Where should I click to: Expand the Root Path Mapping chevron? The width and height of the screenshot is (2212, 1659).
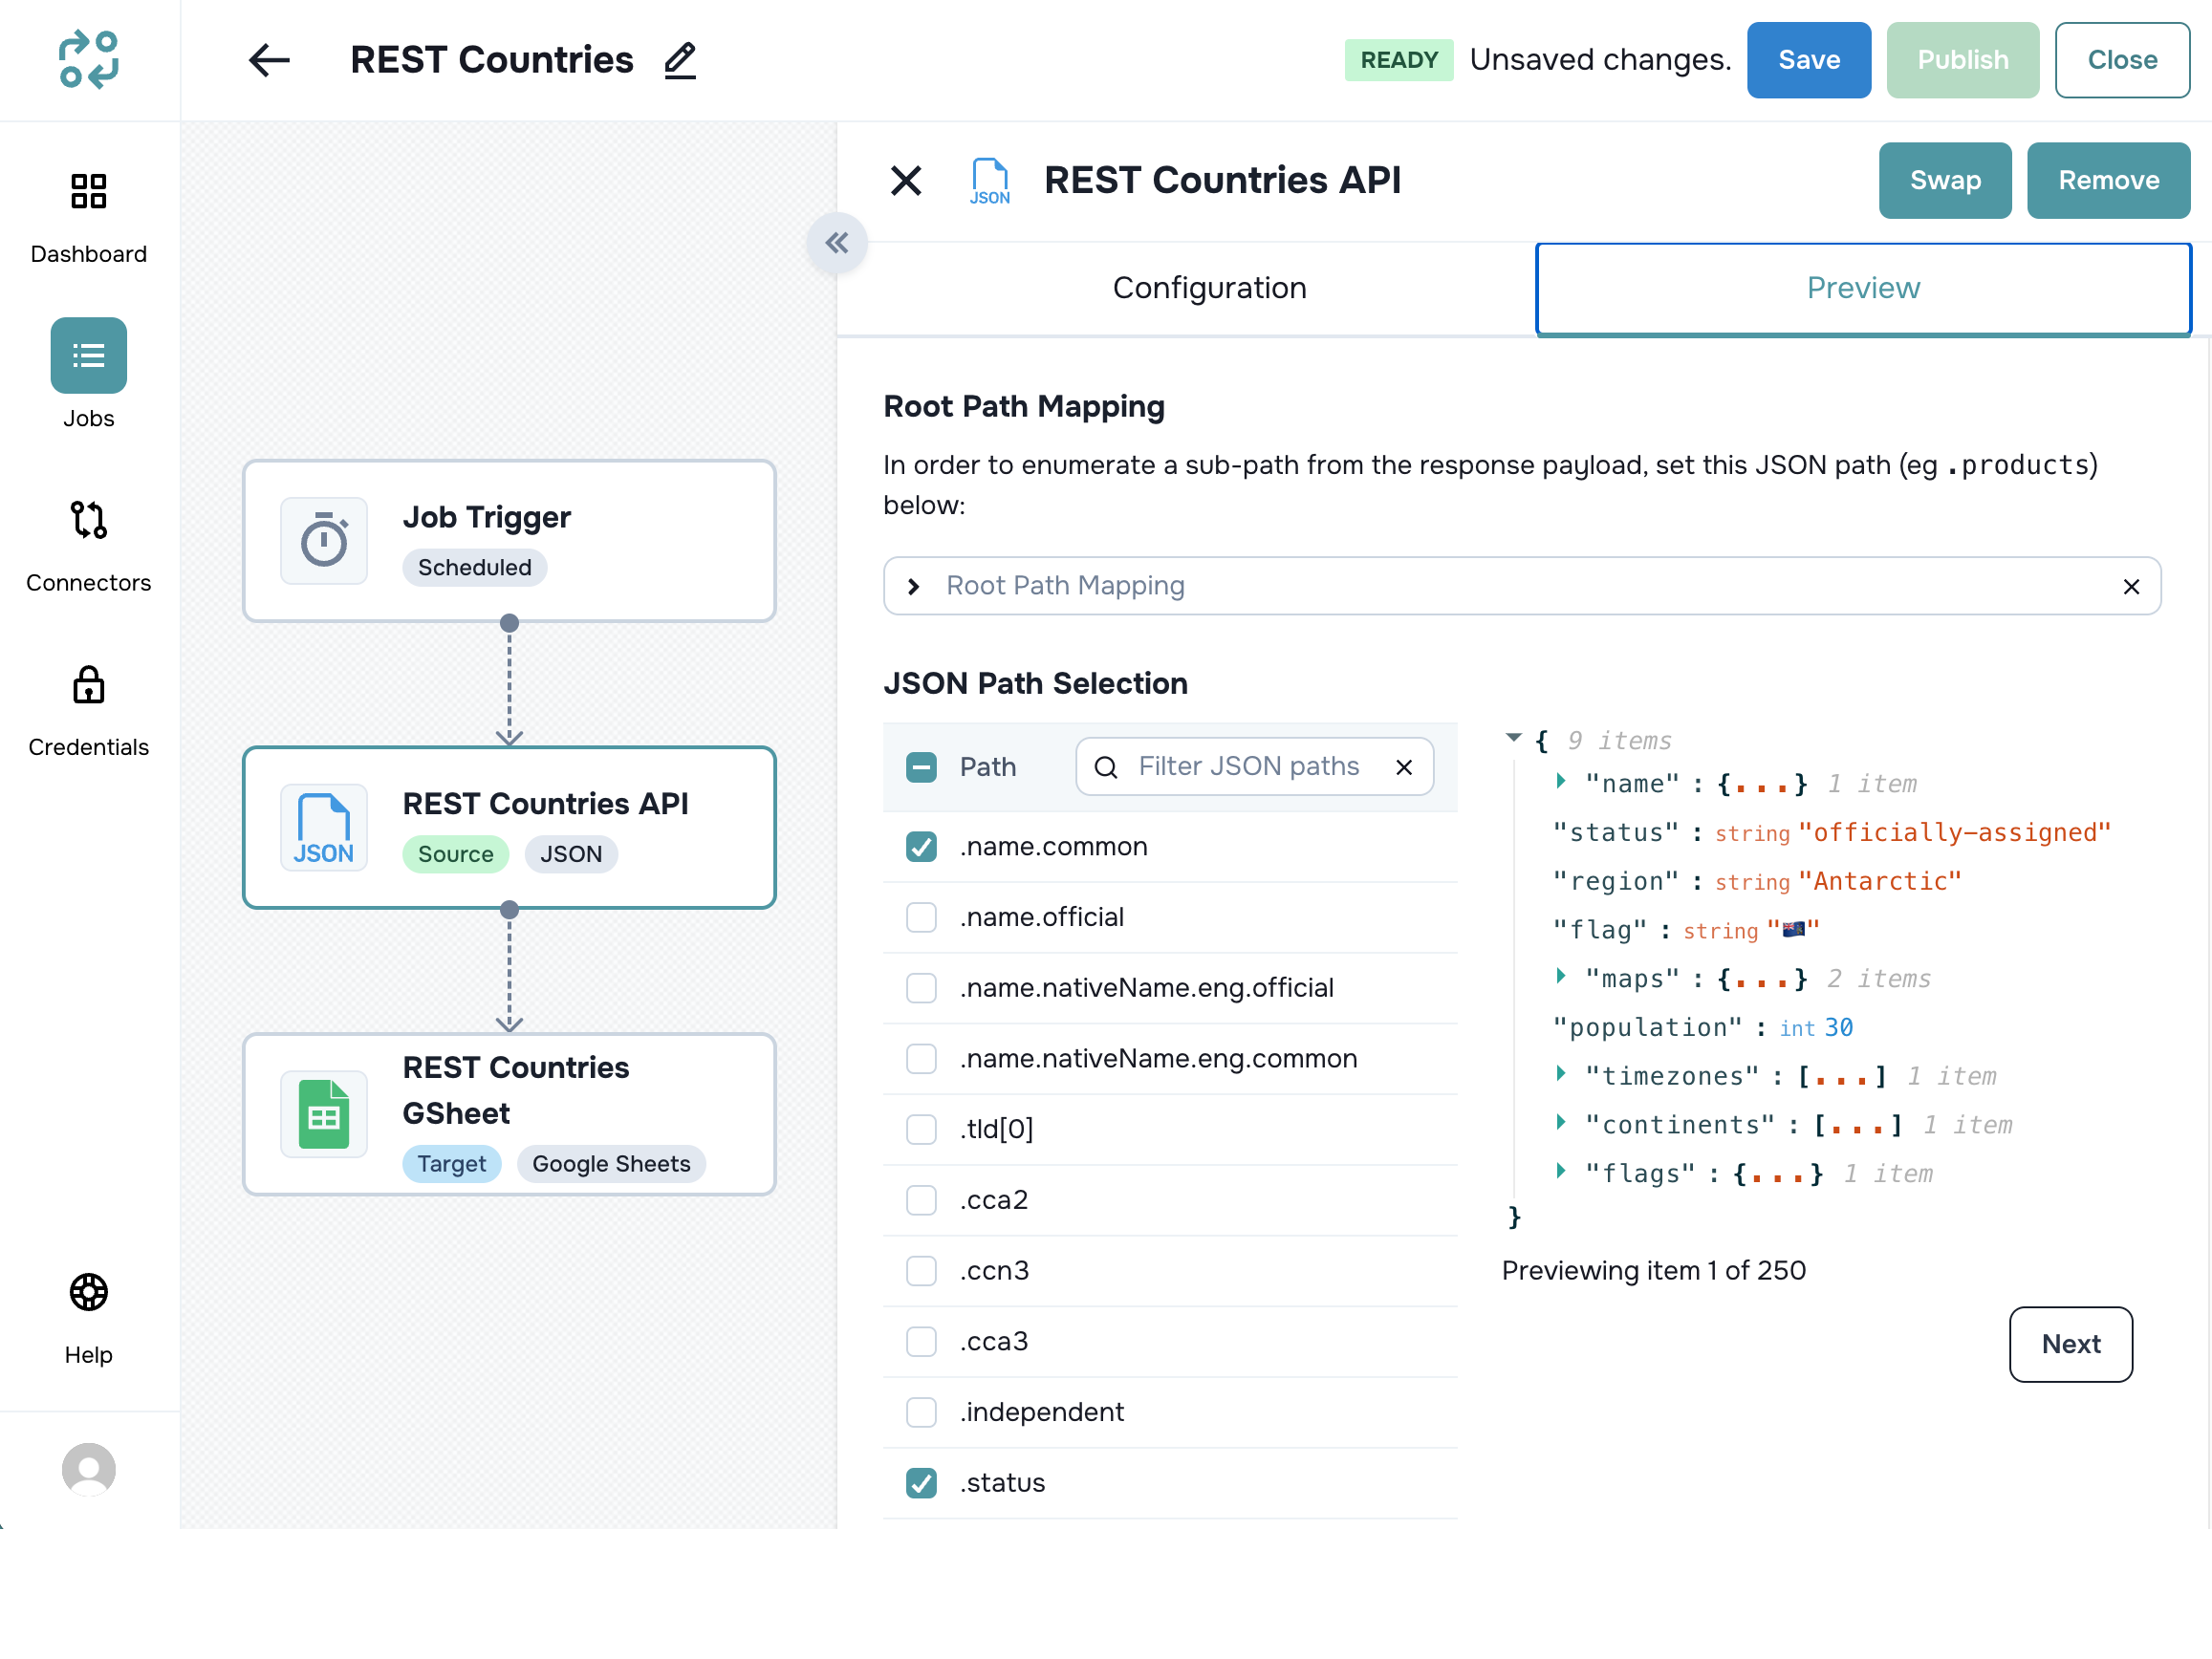pos(913,586)
